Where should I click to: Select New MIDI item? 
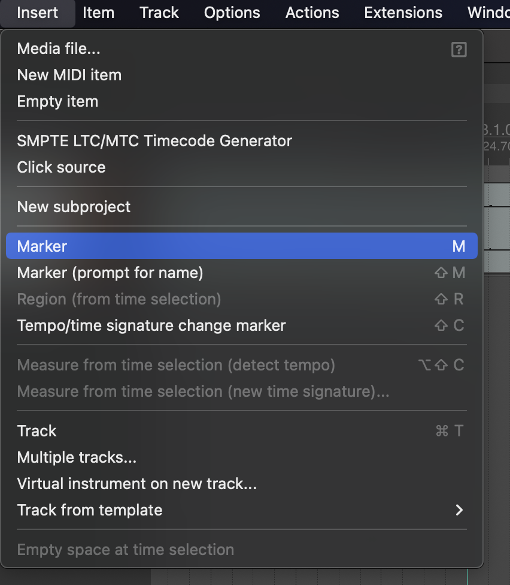tap(242, 75)
